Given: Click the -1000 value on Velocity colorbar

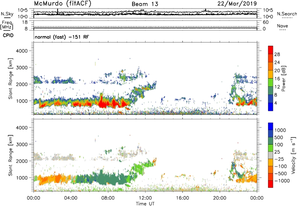Looking at the screenshot, I should [x=282, y=181].
